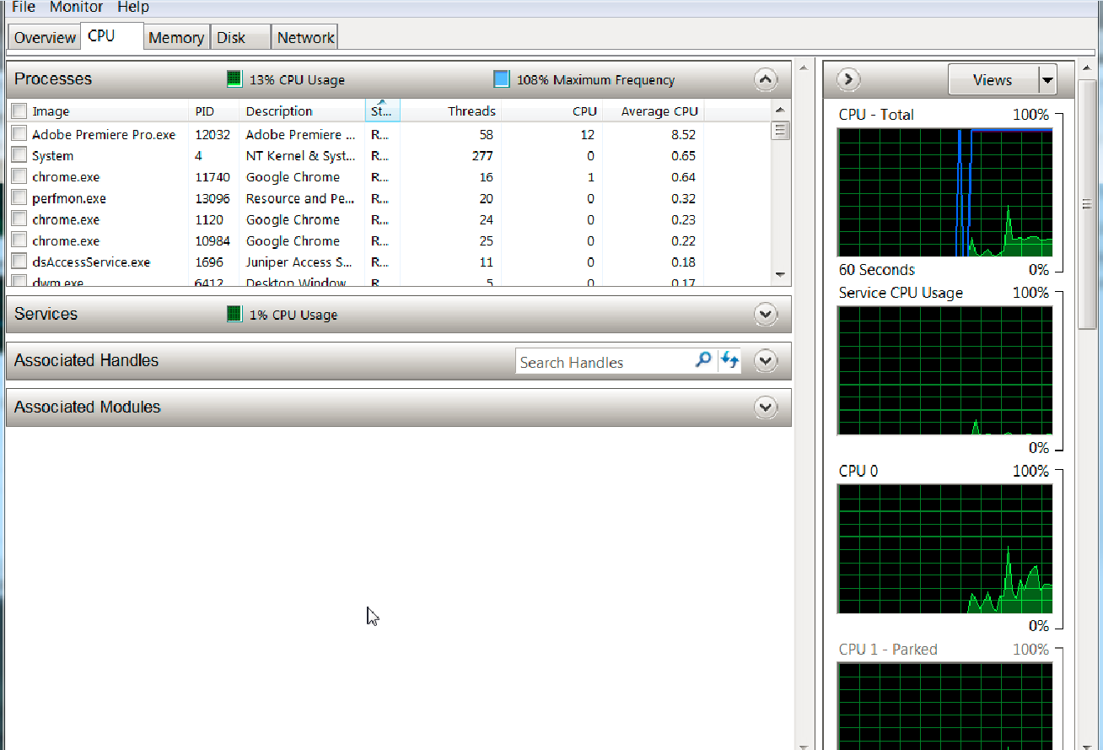The height and width of the screenshot is (750, 1103).
Task: Switch to the Overview tab
Action: pyautogui.click(x=45, y=37)
